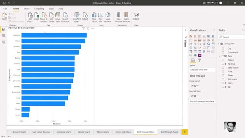
Task: Select the Donut chart visual
Action: (x=209, y=44)
